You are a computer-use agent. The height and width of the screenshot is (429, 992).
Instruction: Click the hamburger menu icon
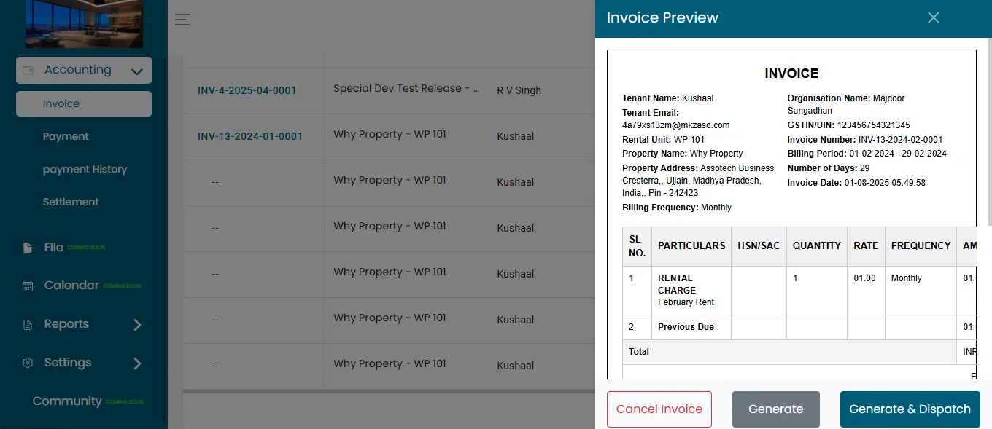pos(182,20)
